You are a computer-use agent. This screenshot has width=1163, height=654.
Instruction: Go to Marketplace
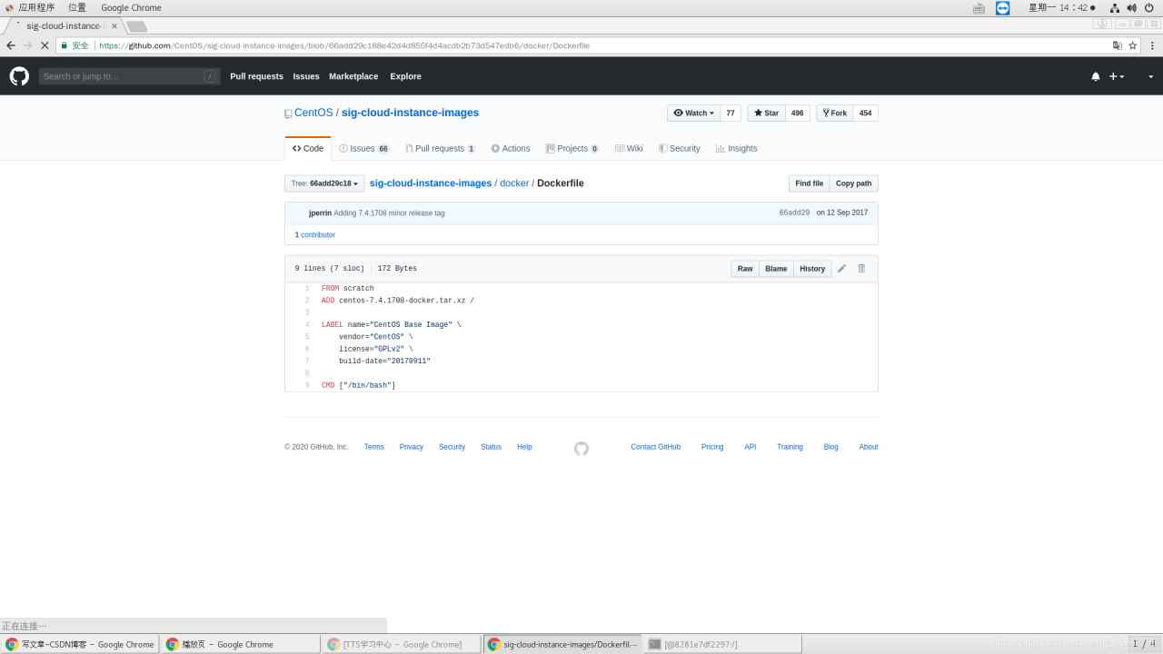coord(353,76)
